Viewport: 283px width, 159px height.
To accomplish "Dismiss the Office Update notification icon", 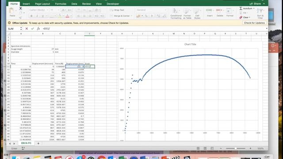I will click(9, 23).
